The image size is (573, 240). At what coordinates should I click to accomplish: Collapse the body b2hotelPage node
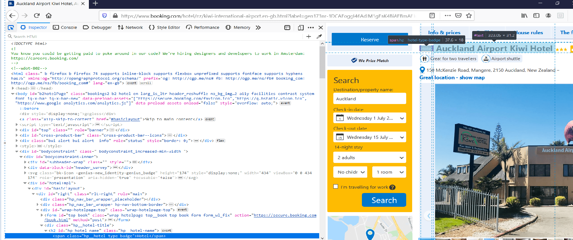[x=13, y=94]
